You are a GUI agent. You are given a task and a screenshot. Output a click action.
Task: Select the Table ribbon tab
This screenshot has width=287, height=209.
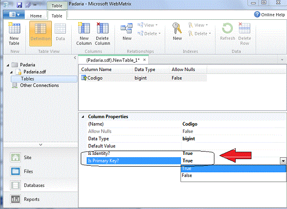pos(57,16)
